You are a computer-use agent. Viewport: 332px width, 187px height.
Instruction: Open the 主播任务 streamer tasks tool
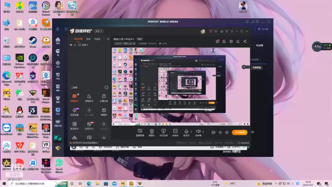104,98
